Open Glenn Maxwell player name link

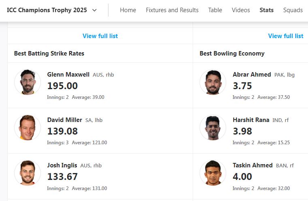coord(68,75)
